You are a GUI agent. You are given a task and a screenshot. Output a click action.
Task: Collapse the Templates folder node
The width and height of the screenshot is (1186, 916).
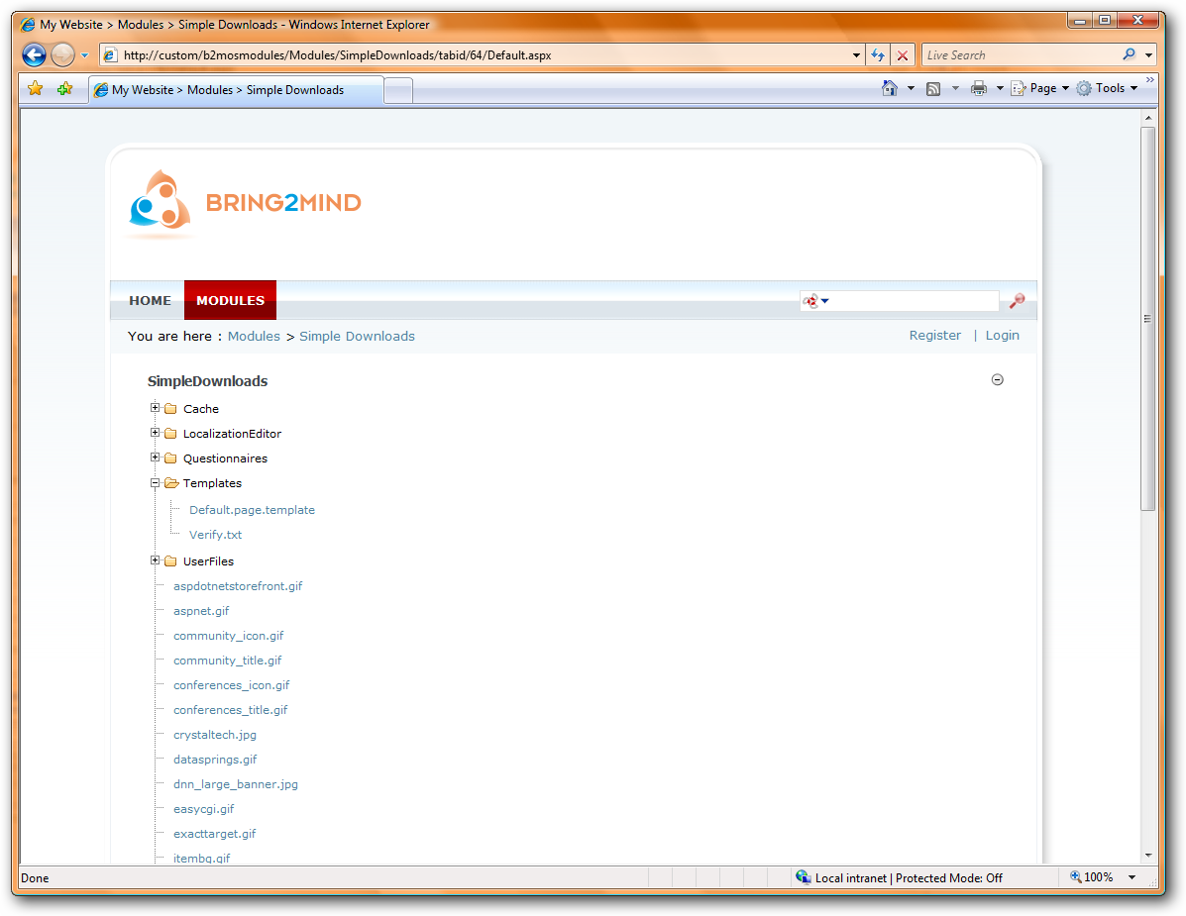(x=155, y=483)
